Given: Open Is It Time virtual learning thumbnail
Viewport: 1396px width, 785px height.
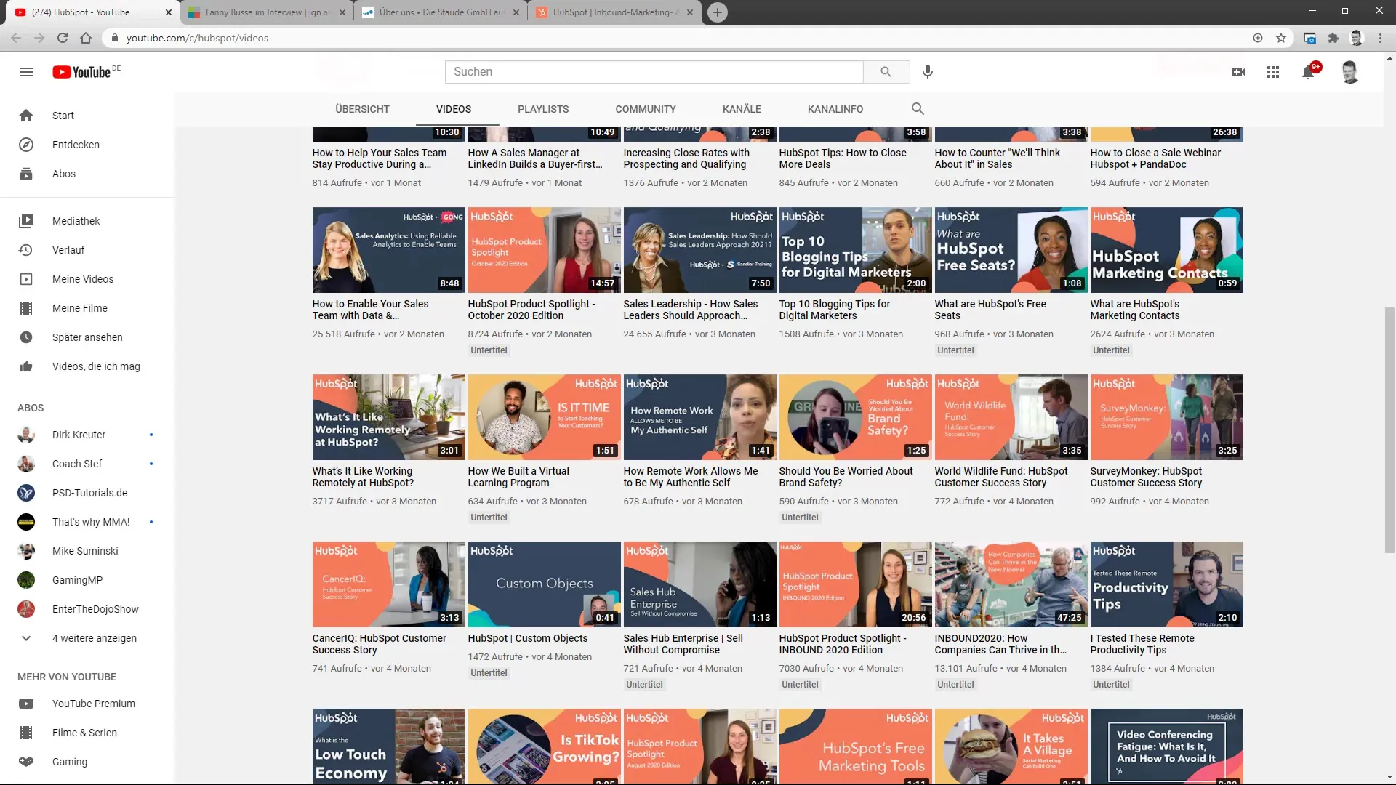Looking at the screenshot, I should 544,417.
